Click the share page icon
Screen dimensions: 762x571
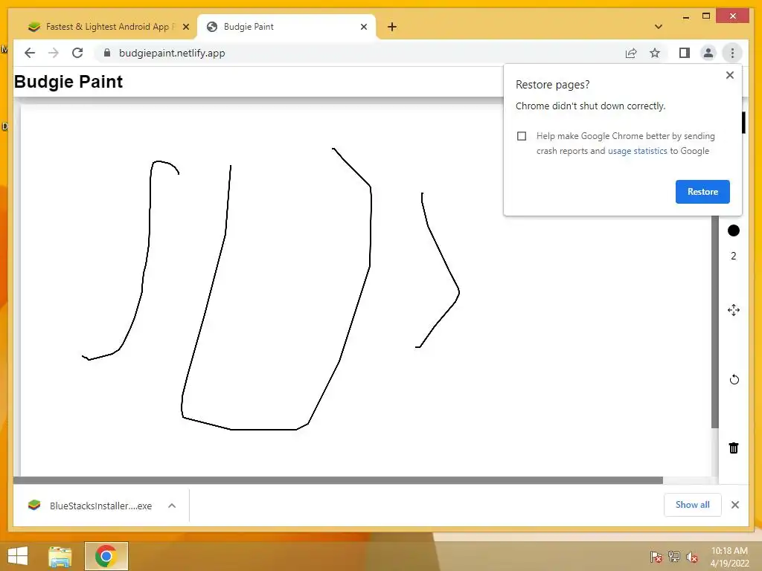pos(631,53)
